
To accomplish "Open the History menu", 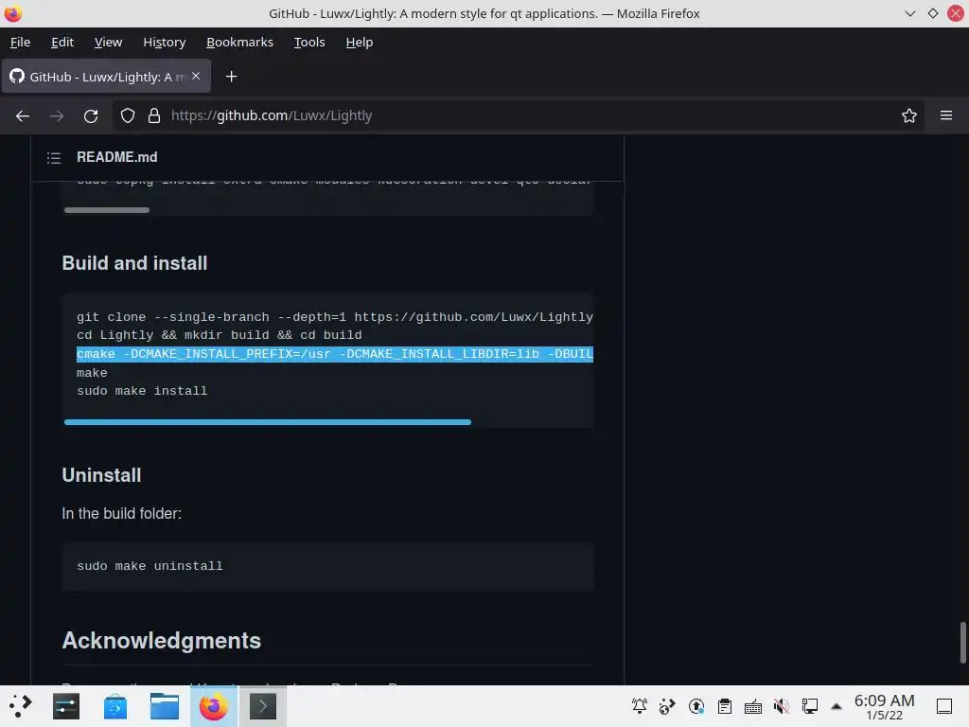I will [x=165, y=42].
